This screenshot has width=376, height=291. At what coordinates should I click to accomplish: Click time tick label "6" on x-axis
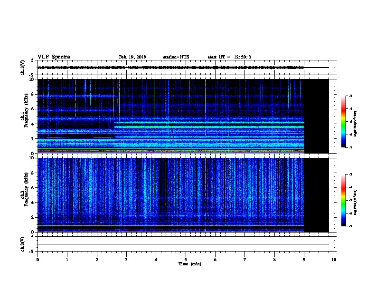(216, 259)
